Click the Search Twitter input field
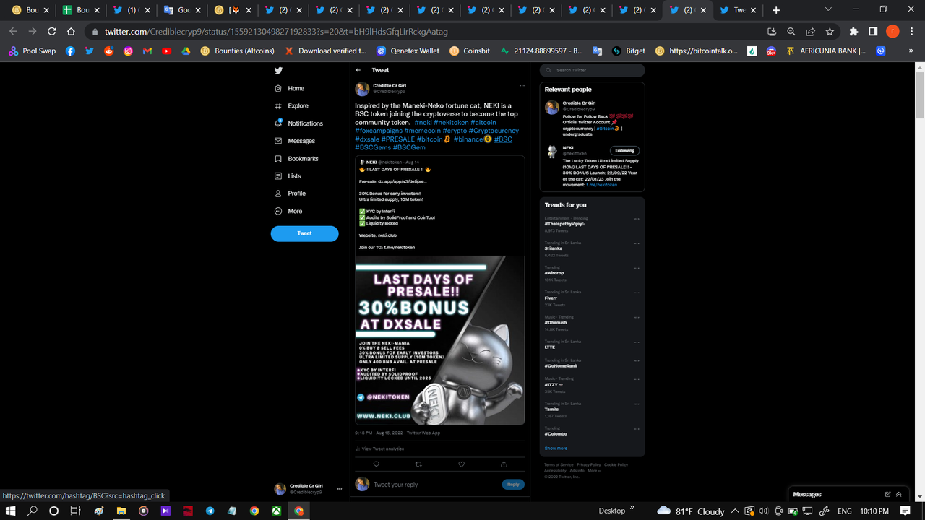Image resolution: width=925 pixels, height=520 pixels. click(x=590, y=70)
